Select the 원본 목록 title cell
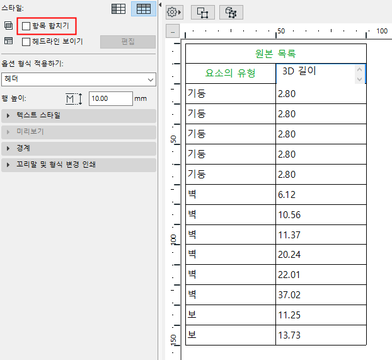 click(276, 54)
